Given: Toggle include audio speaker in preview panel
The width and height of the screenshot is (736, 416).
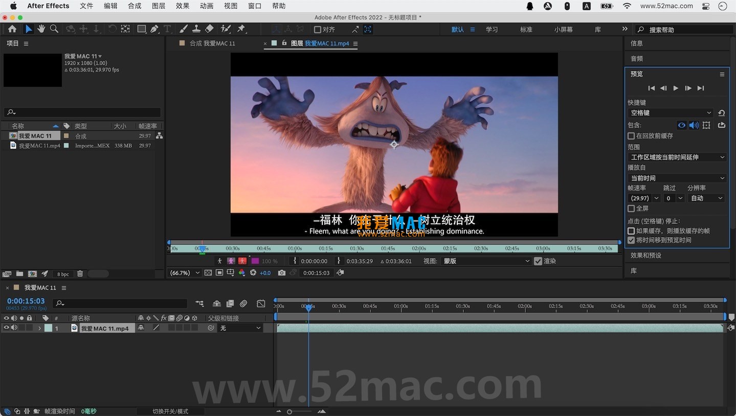Looking at the screenshot, I should coord(694,125).
